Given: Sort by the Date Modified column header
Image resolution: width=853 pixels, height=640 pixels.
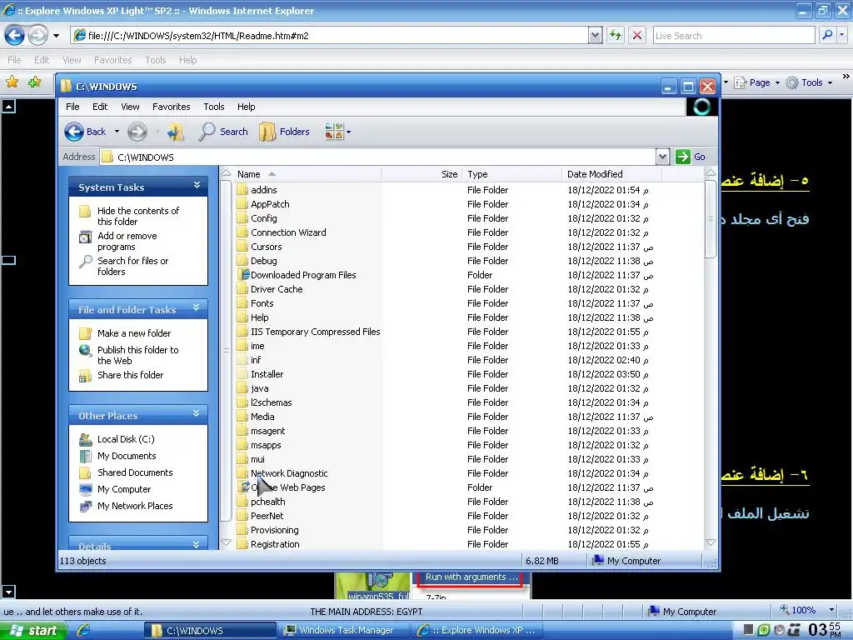Looking at the screenshot, I should [x=611, y=174].
